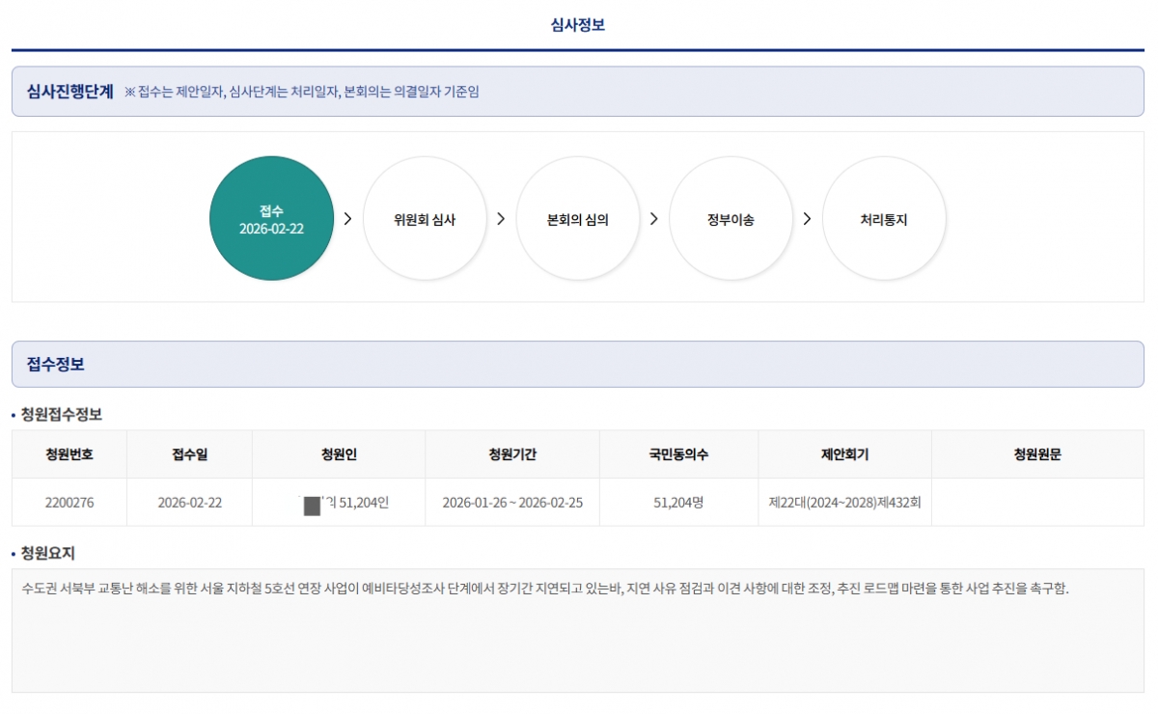This screenshot has height=714, width=1158.
Task: Click the 정부이송 stage circle
Action: coord(731,219)
